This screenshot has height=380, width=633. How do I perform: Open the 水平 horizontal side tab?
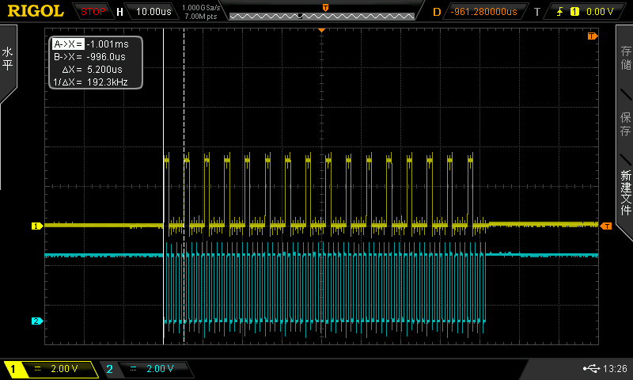(x=8, y=59)
